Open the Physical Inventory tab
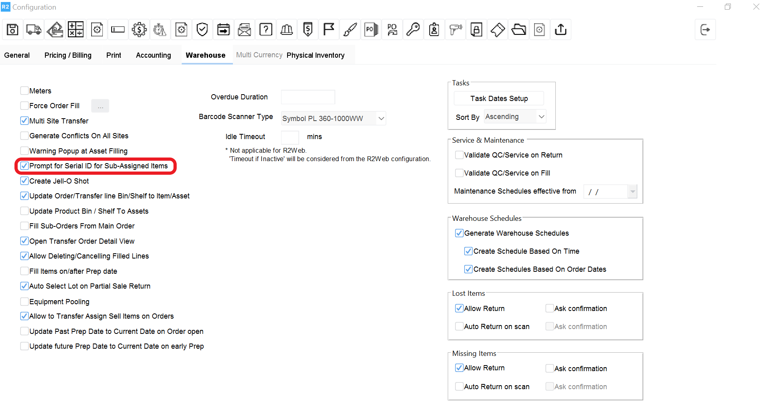 315,55
